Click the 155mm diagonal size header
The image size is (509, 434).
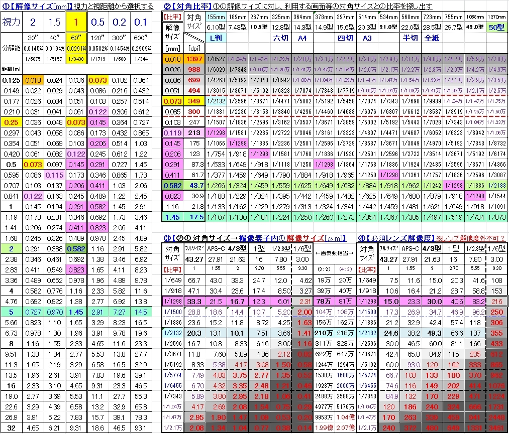[x=216, y=17]
